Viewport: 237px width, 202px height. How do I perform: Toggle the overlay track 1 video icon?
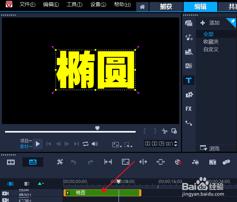[x=5, y=193]
